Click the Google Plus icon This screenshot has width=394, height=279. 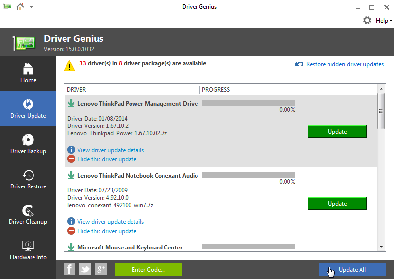pos(101,269)
